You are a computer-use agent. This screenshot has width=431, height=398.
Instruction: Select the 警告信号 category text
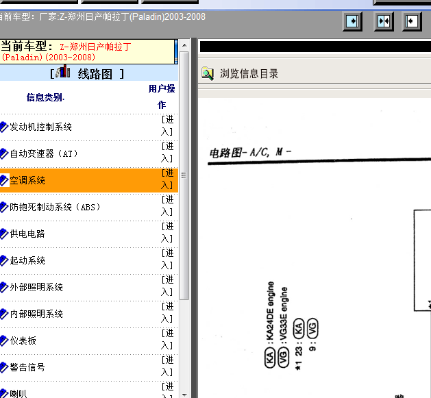coord(27,367)
